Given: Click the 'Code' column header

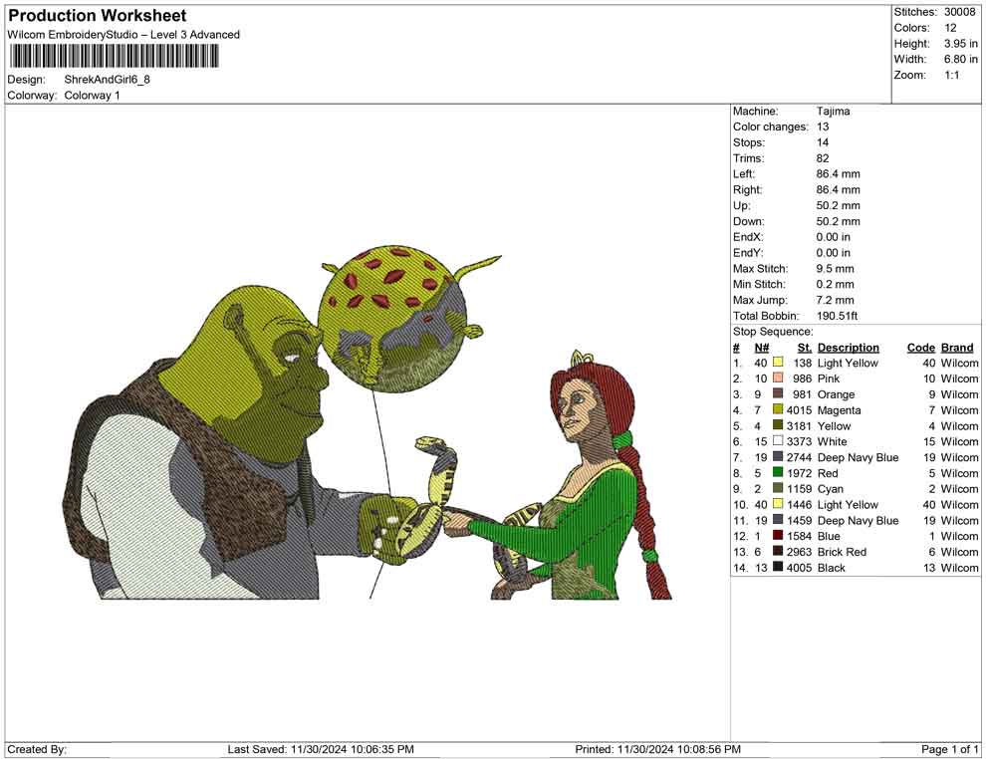Looking at the screenshot, I should pyautogui.click(x=921, y=348).
